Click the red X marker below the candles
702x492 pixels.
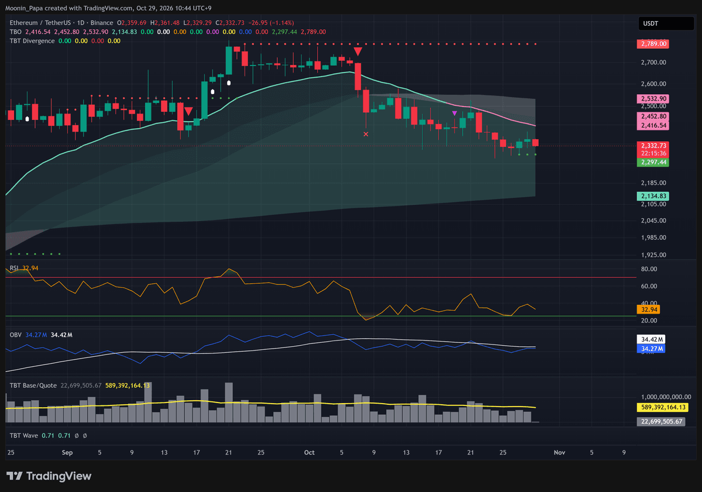(x=366, y=135)
